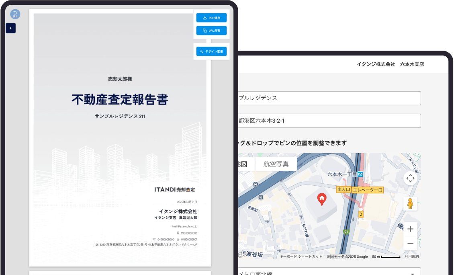Image resolution: width=454 pixels, height=275 pixels.
Task: Open 利用規約 terms link on map
Action: click(412, 257)
